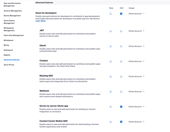Open Dashboard from the sidebar

(x=8, y=50)
